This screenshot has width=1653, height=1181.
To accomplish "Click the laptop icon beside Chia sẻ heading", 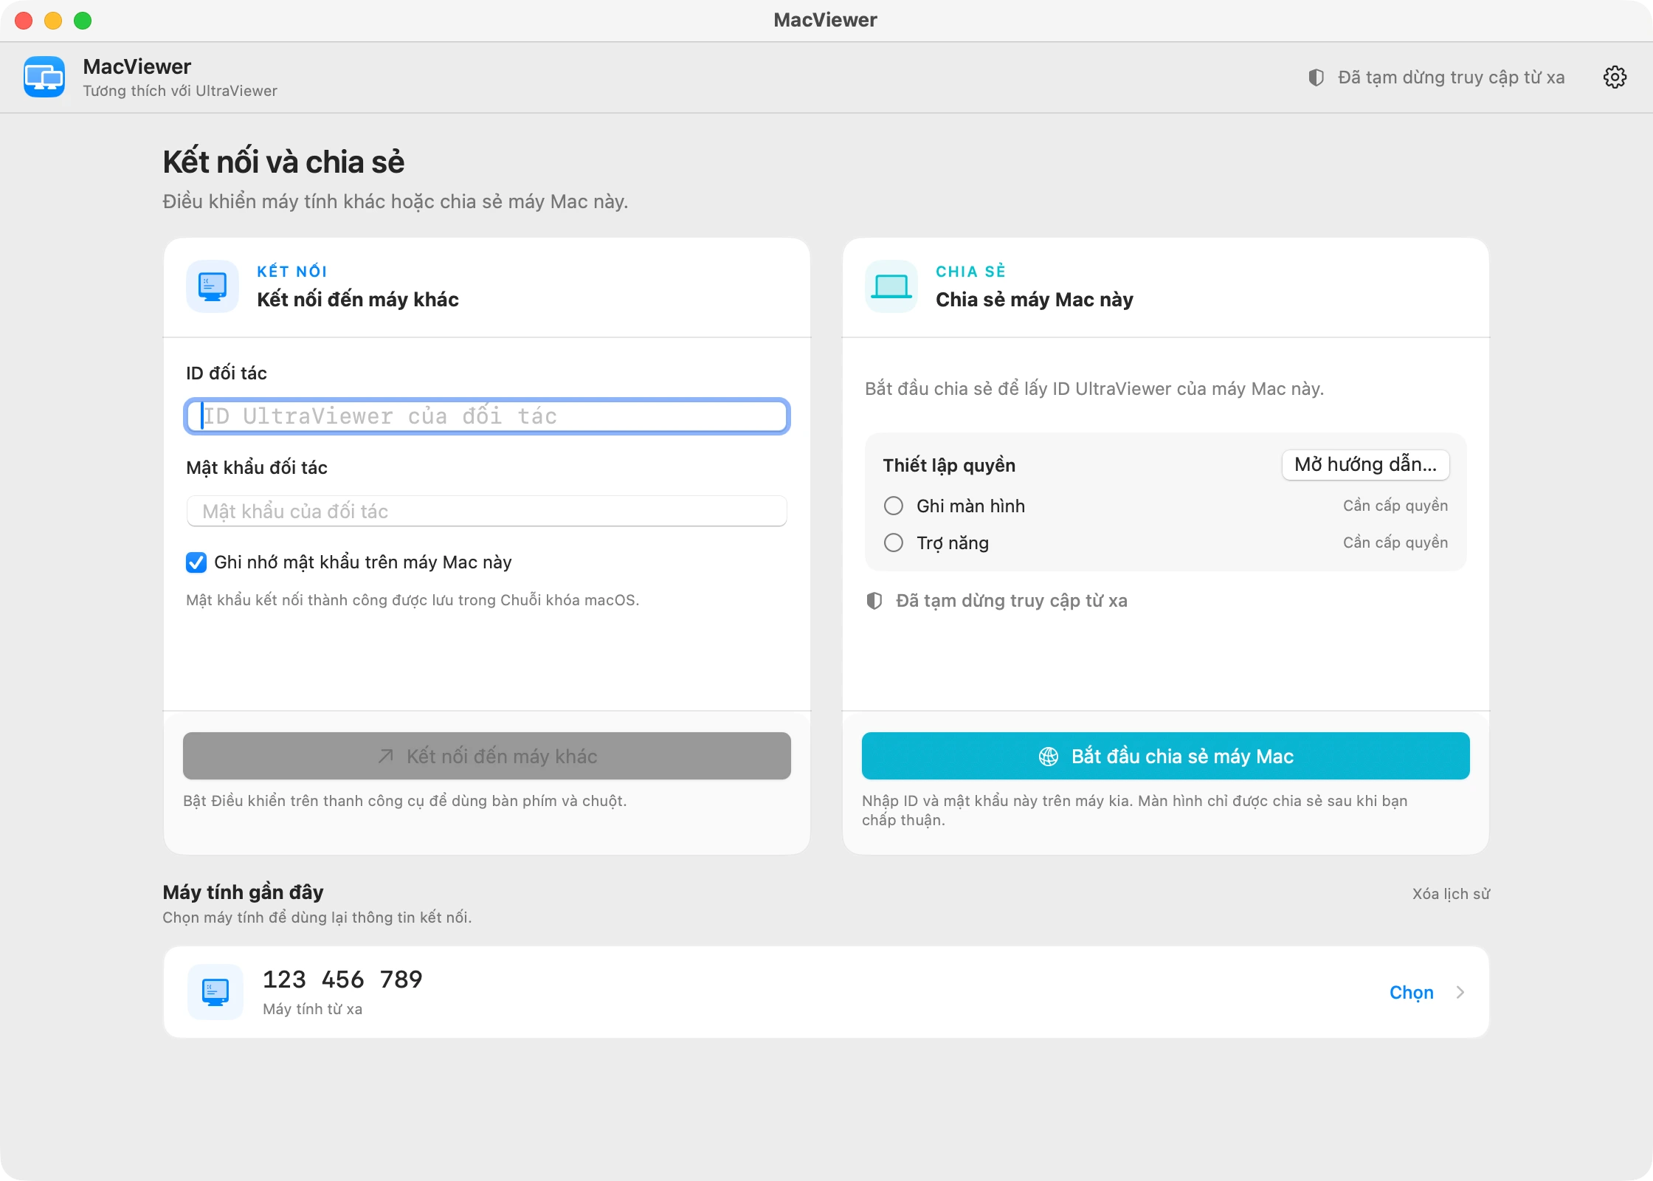I will [x=891, y=286].
